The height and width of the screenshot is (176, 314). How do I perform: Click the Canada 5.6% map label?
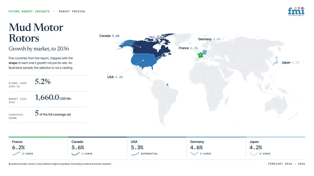point(109,36)
